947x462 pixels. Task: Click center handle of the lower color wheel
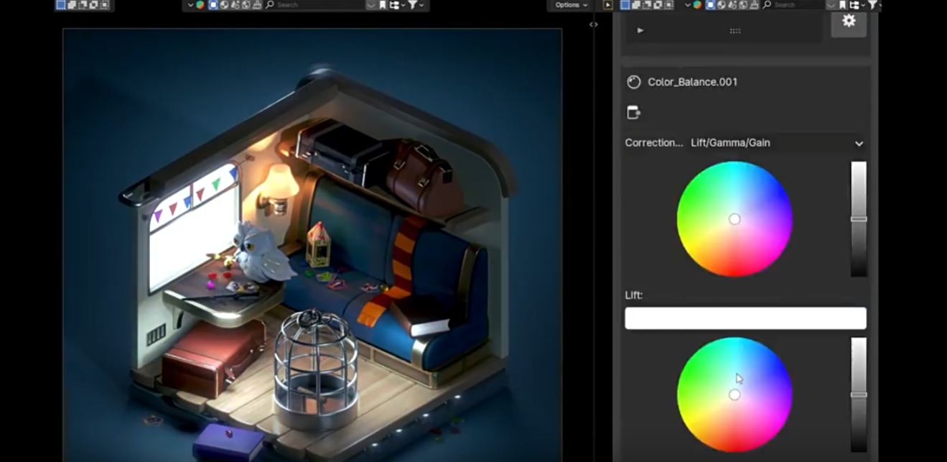pyautogui.click(x=734, y=394)
